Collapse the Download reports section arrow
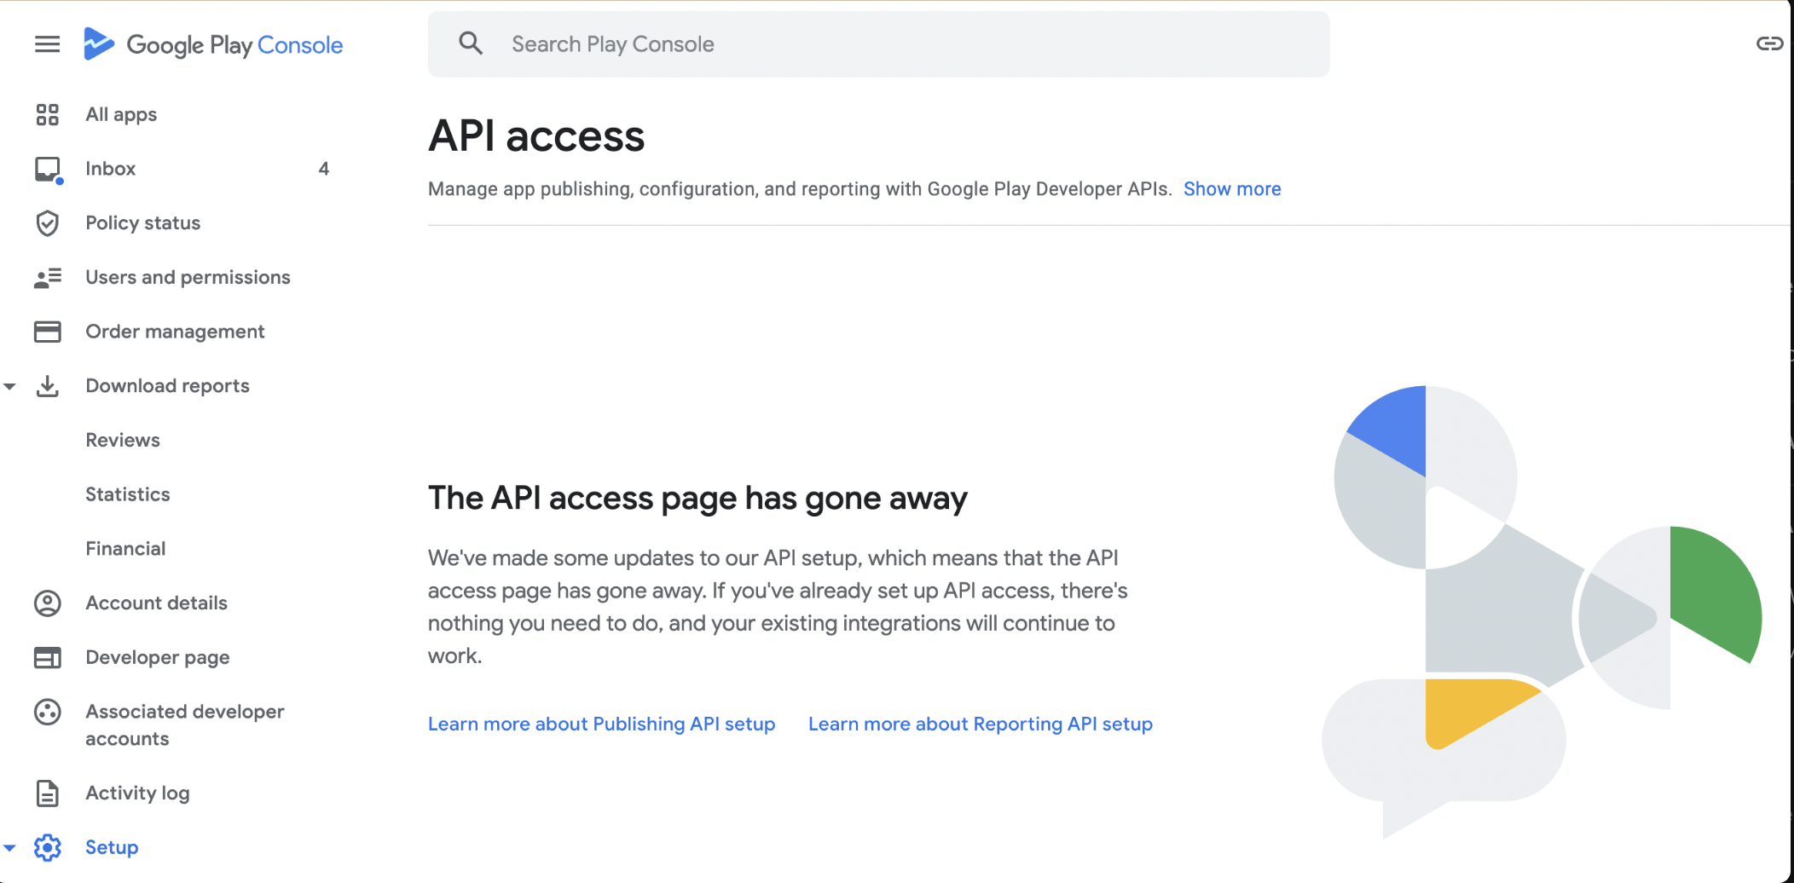Viewport: 1794px width, 883px height. click(x=10, y=386)
